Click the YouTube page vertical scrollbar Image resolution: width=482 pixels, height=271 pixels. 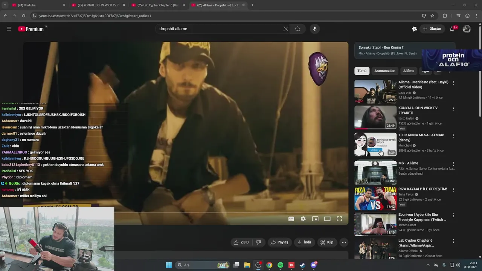480,72
